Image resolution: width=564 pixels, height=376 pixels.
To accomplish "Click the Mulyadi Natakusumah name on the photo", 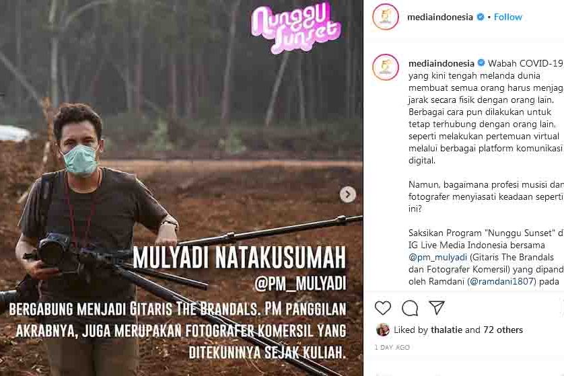I will pyautogui.click(x=239, y=258).
